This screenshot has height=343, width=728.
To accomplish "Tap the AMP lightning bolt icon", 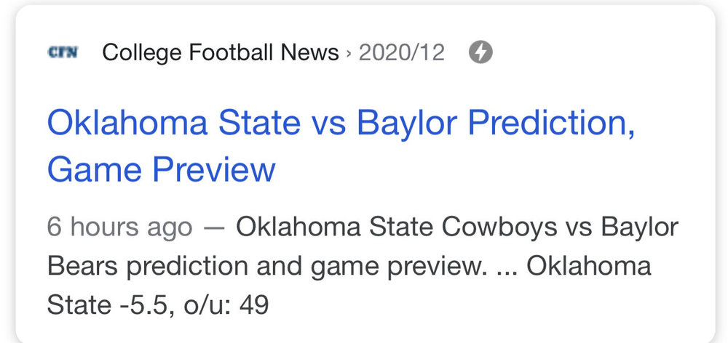I will [480, 52].
